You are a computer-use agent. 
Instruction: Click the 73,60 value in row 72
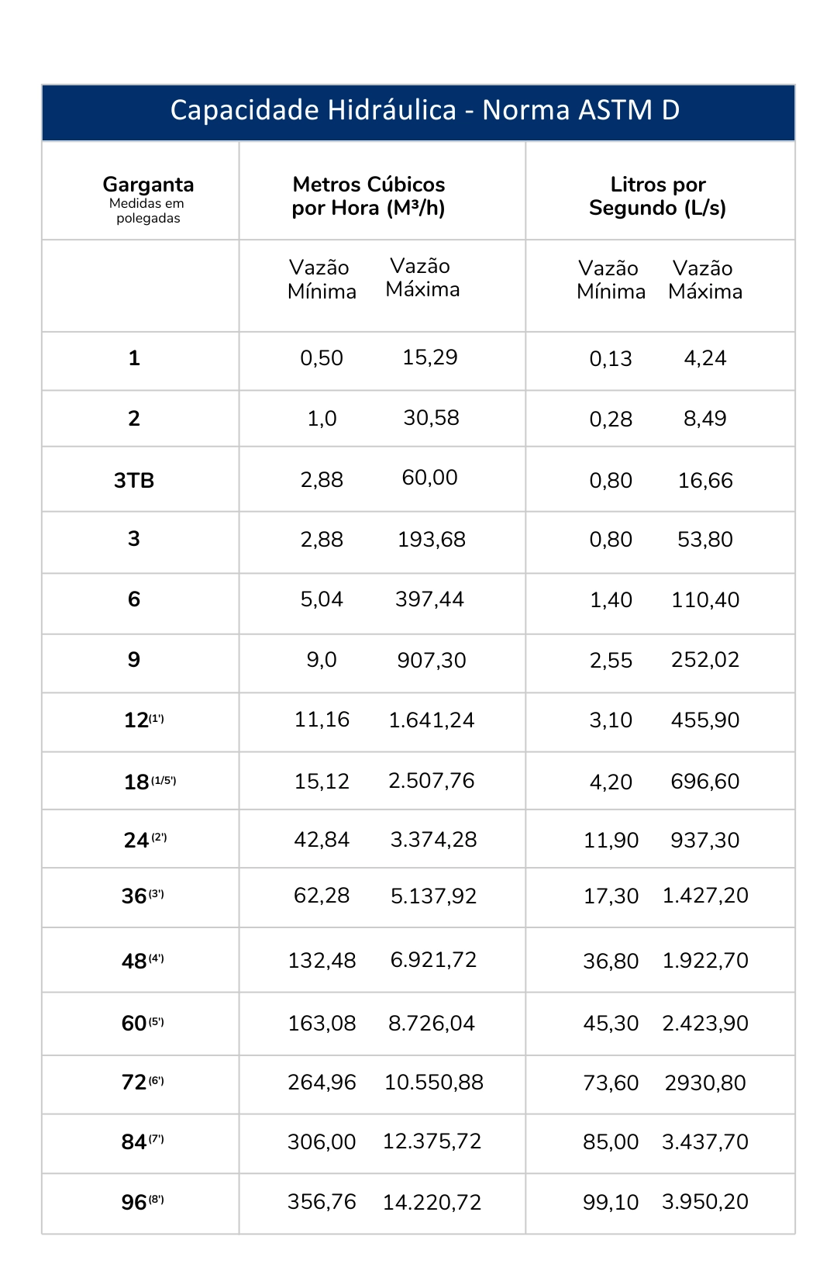tap(611, 1083)
